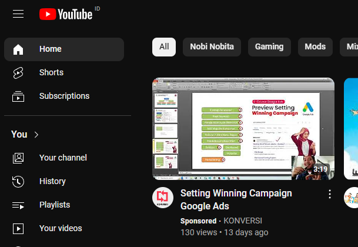The height and width of the screenshot is (247, 358).
Task: Select the All filter chip
Action: (164, 47)
